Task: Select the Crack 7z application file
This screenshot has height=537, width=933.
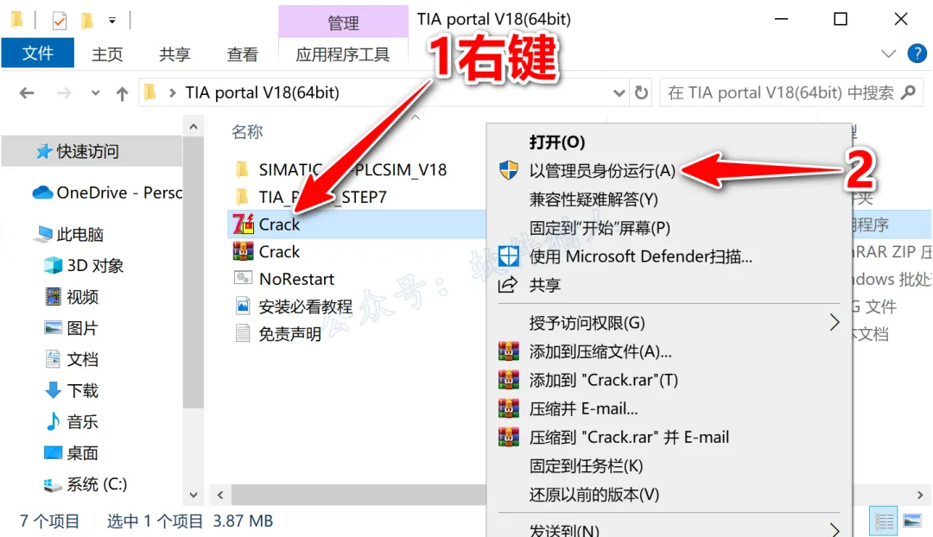Action: [x=279, y=224]
